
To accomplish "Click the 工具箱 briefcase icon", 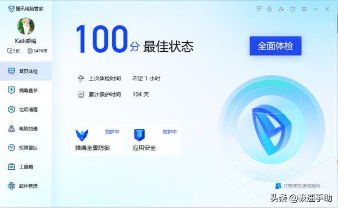I will coord(11,167).
